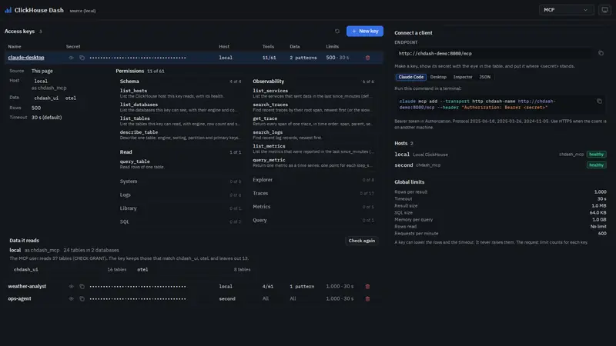
Task: Click the Check again button
Action: pos(361,241)
